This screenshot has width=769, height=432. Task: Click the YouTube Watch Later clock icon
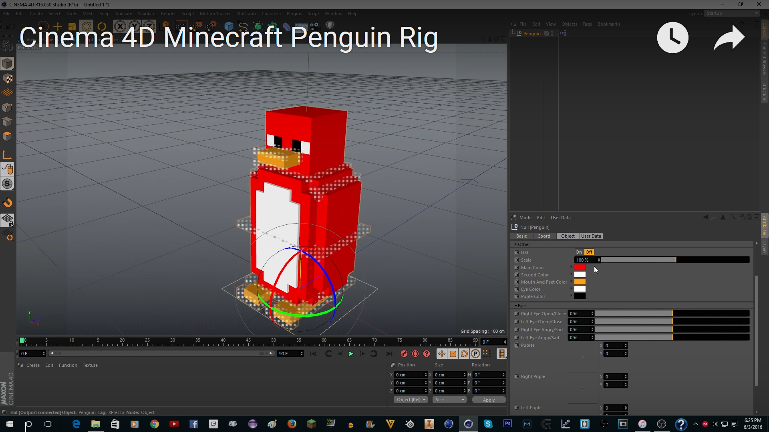672,38
